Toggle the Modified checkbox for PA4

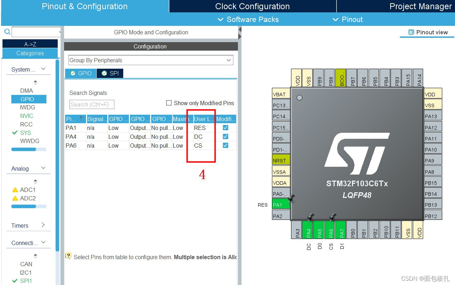click(226, 136)
